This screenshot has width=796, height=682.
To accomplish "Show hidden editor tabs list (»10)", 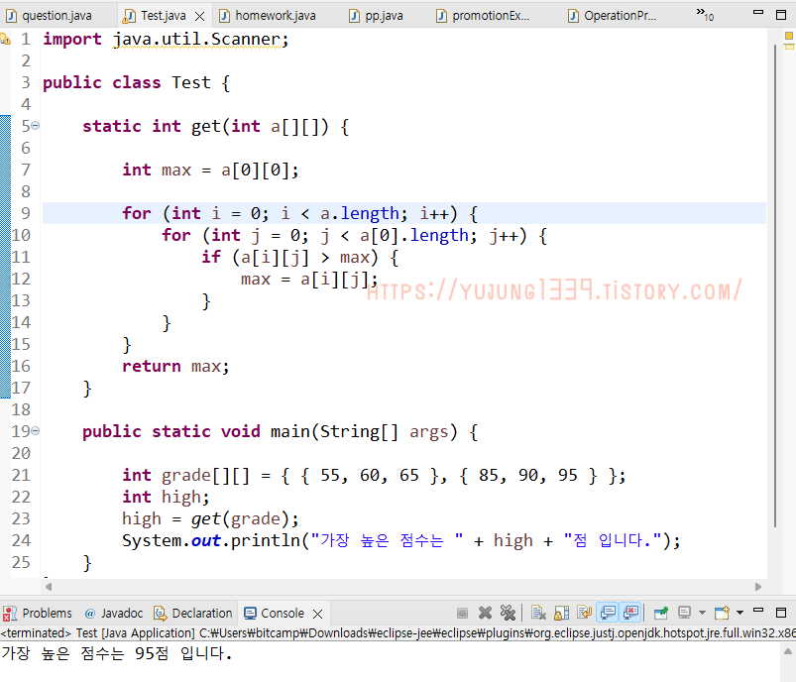I will (705, 14).
